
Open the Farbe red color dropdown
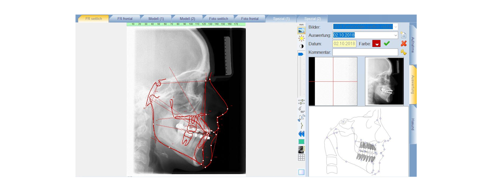376,44
